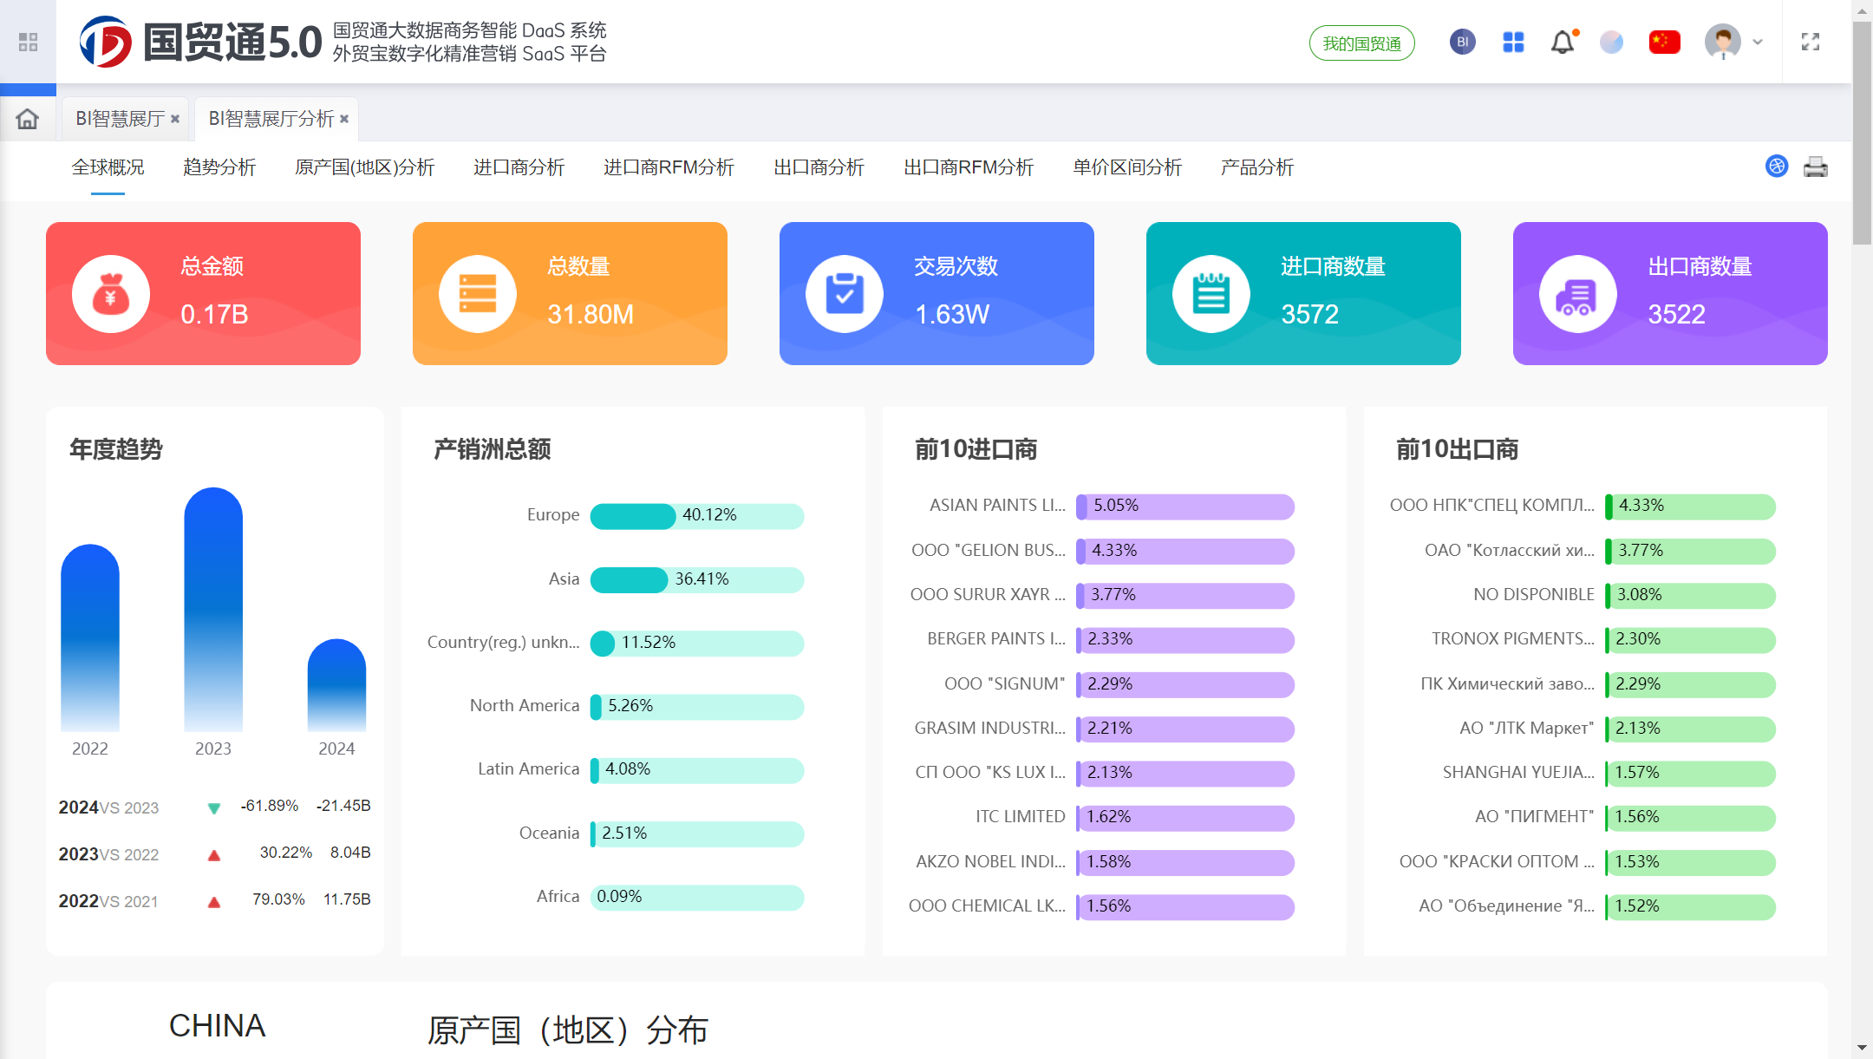
Task: Open the 进口商RFM分析 tab
Action: 669,167
